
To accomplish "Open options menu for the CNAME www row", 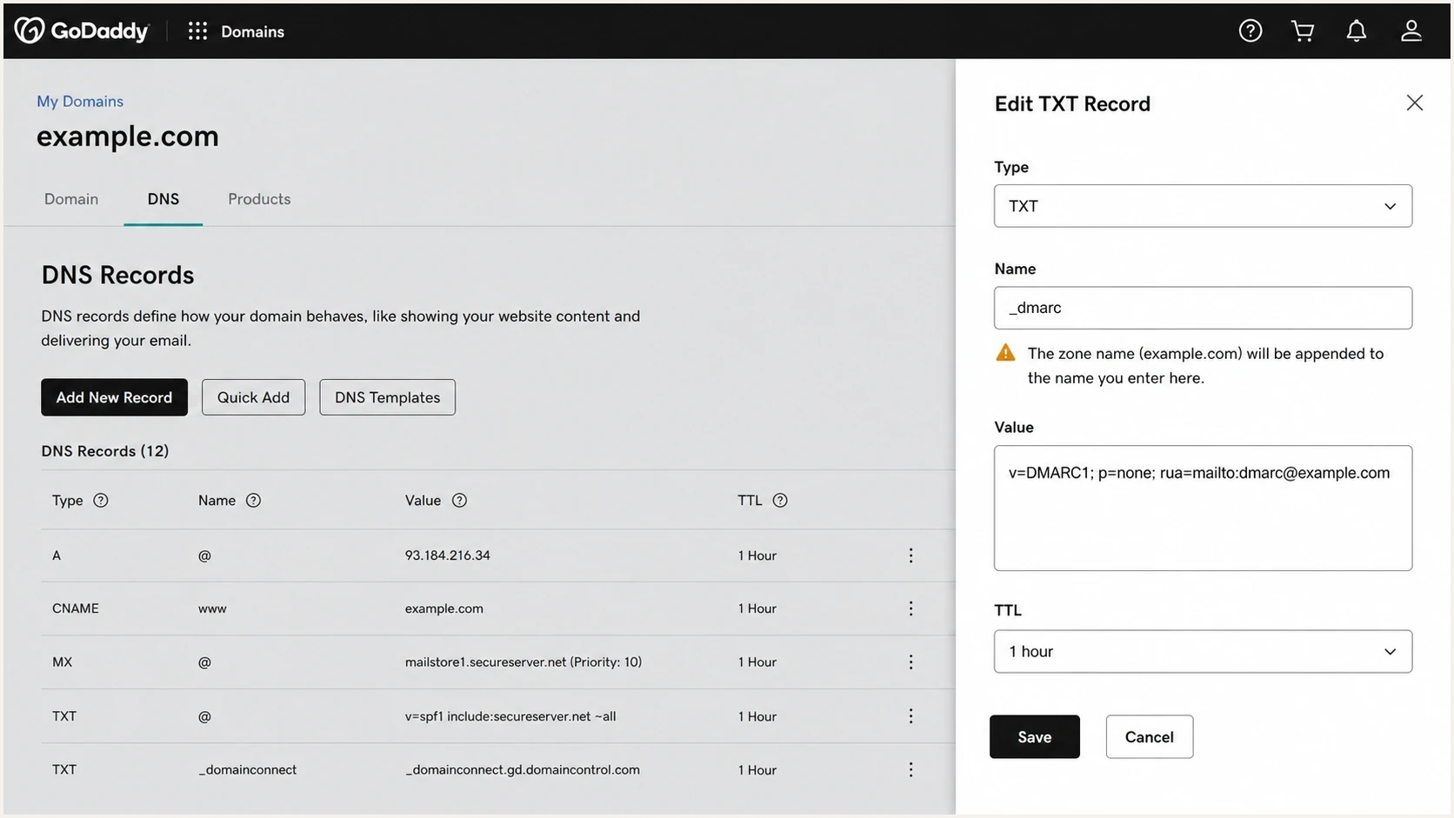I will coord(910,609).
